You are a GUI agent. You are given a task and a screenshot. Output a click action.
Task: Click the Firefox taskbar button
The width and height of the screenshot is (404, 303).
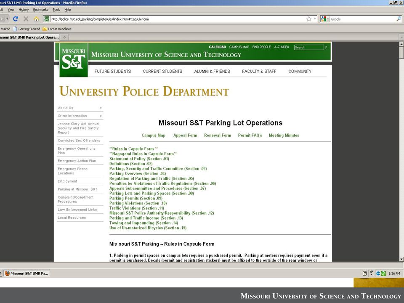tap(27, 274)
